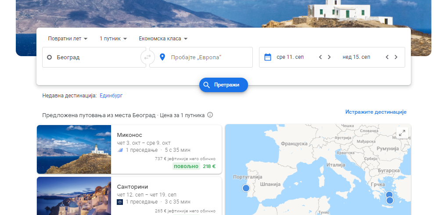Click the info icon next to price note
The width and height of the screenshot is (446, 215).
pyautogui.click(x=210, y=115)
